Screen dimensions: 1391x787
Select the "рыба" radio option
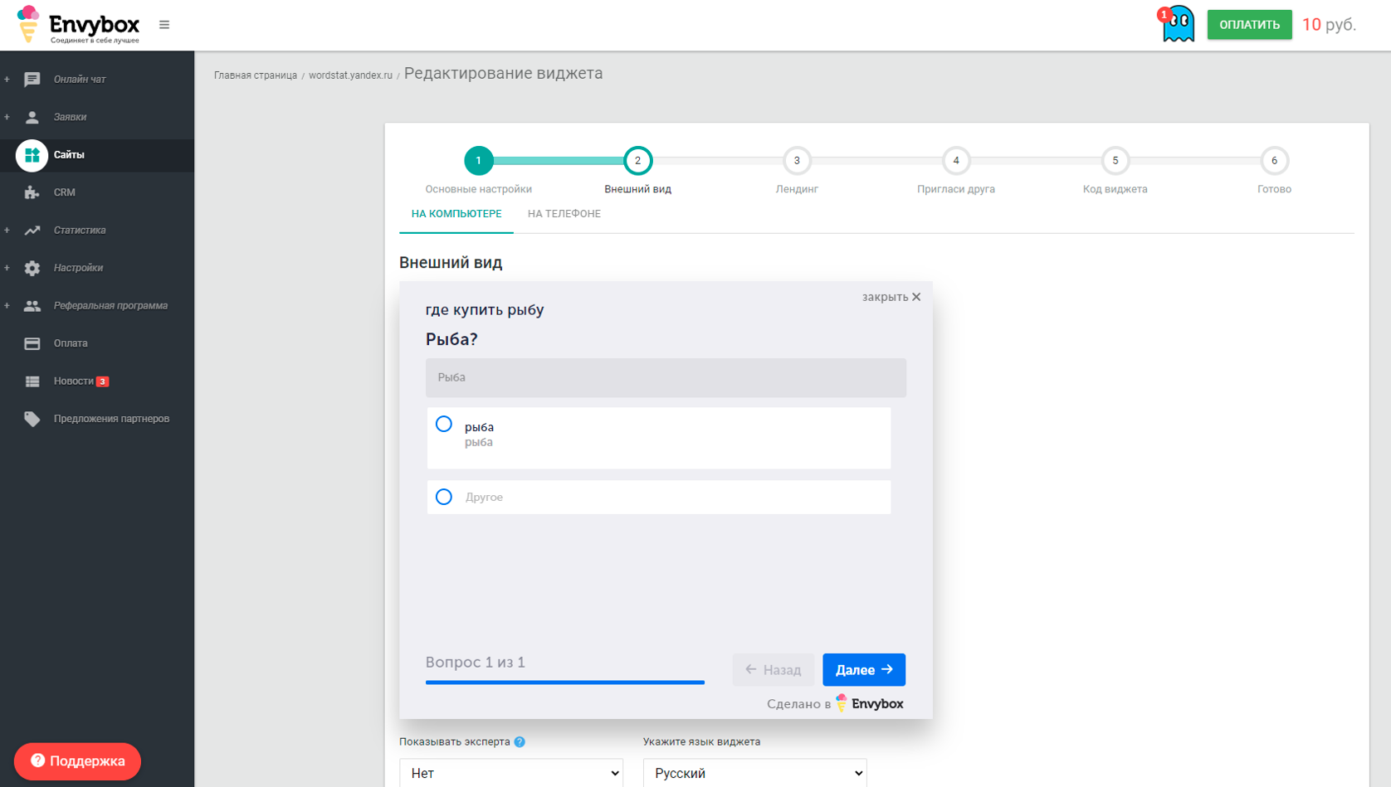(444, 425)
